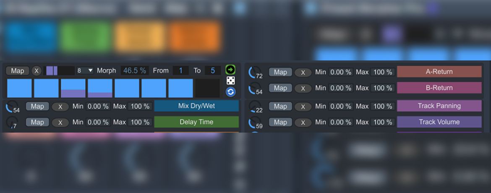
Task: Click the Morph percentage field showing 46.5 %
Action: [134, 70]
